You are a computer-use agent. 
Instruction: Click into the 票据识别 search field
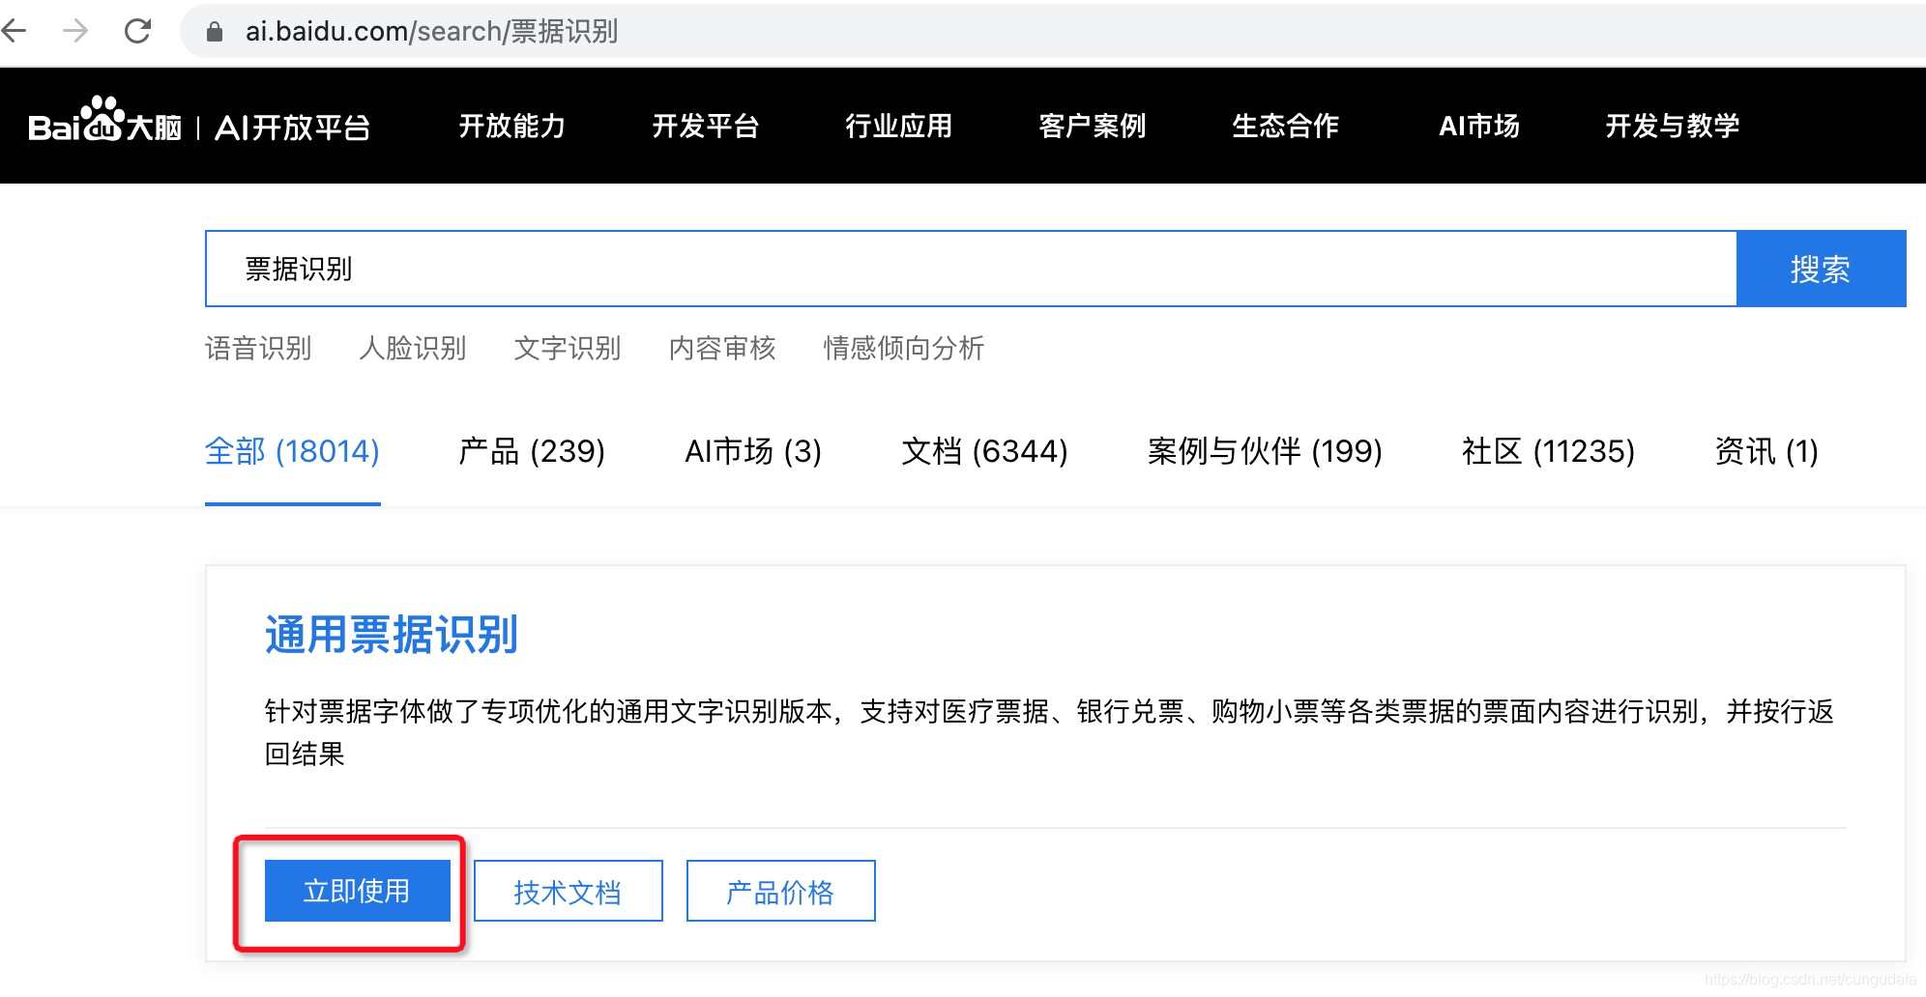tap(971, 269)
